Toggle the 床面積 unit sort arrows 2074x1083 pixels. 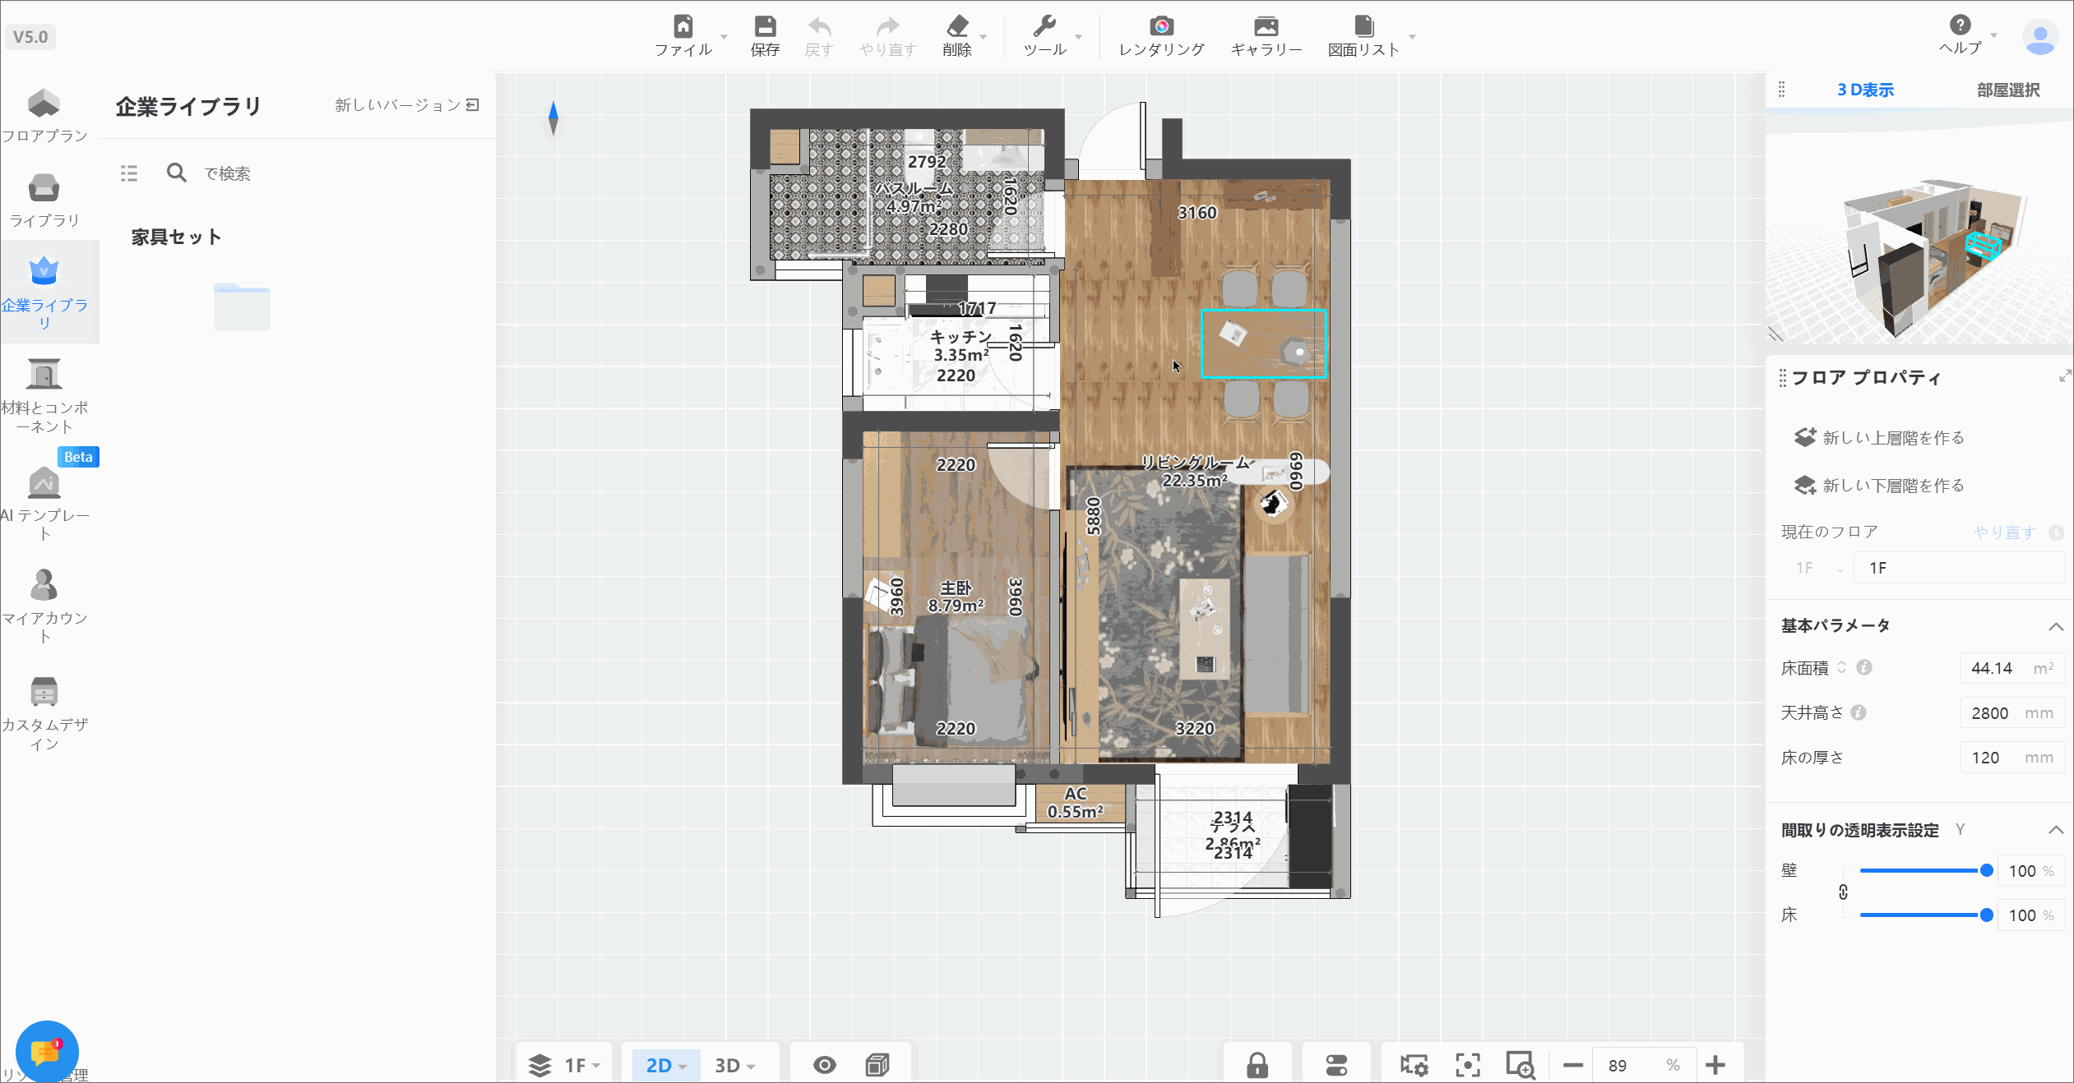(x=1842, y=667)
